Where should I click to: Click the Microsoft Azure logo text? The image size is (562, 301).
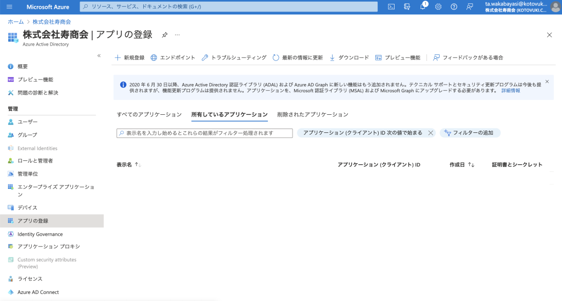click(48, 7)
